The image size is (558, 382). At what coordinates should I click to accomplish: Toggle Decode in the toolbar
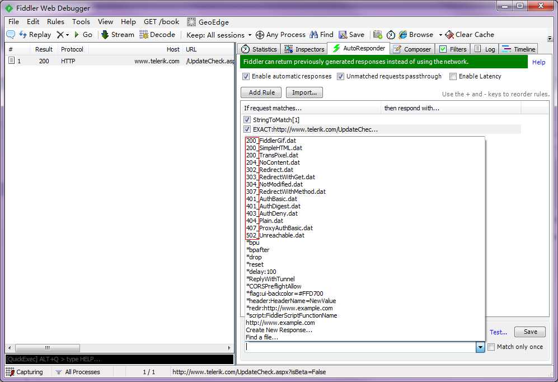click(157, 35)
